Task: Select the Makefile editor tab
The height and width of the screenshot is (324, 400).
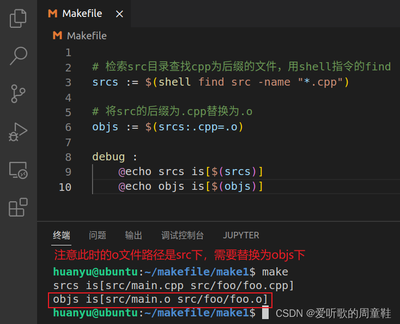Action: pyautogui.click(x=84, y=14)
